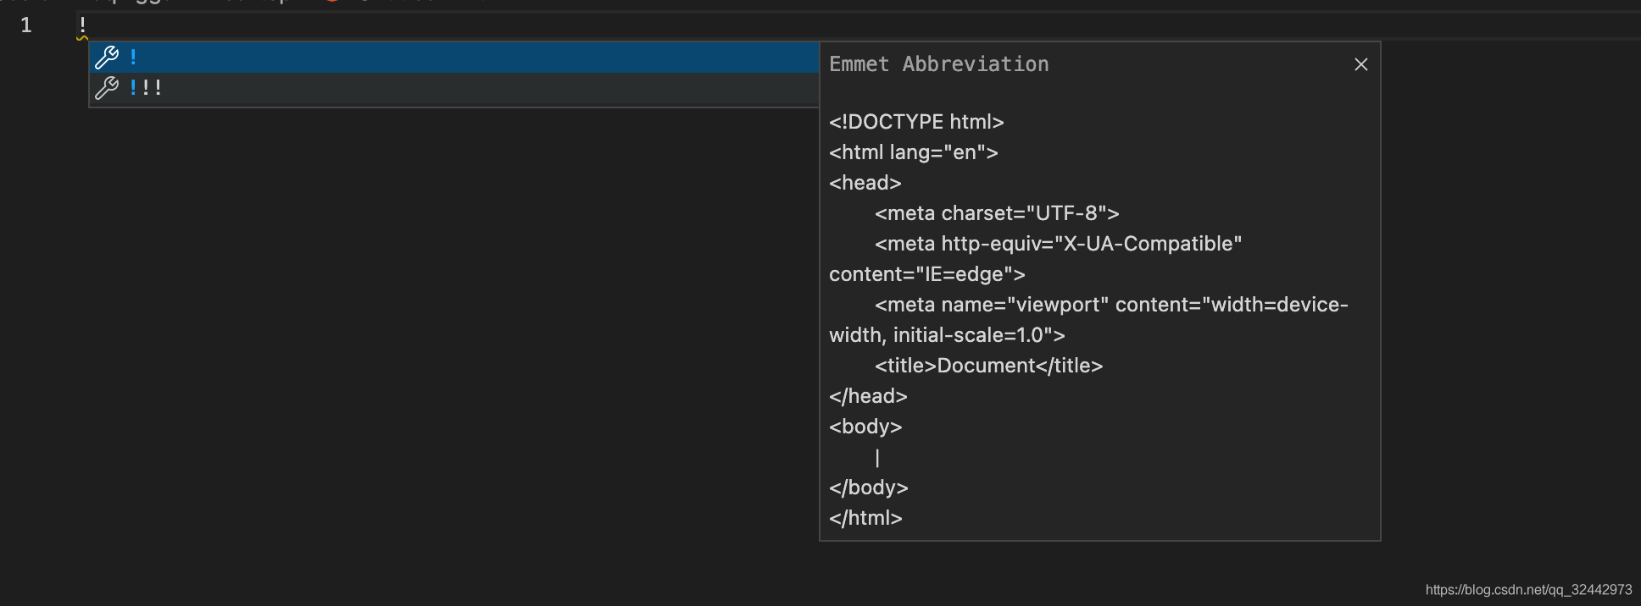Click the closing </body> tag in preview

pos(868,488)
